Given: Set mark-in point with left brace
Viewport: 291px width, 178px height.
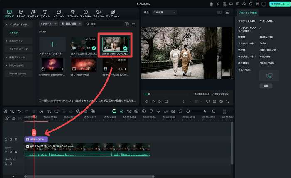Looking at the screenshot, I should coord(183,101).
